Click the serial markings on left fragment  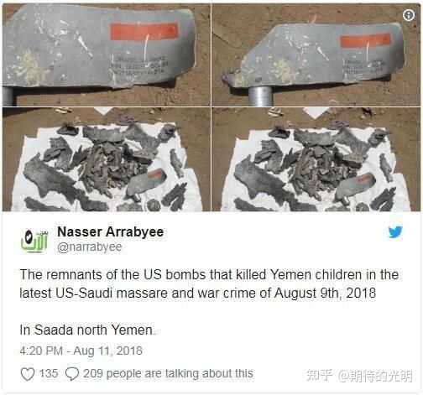(x=139, y=67)
